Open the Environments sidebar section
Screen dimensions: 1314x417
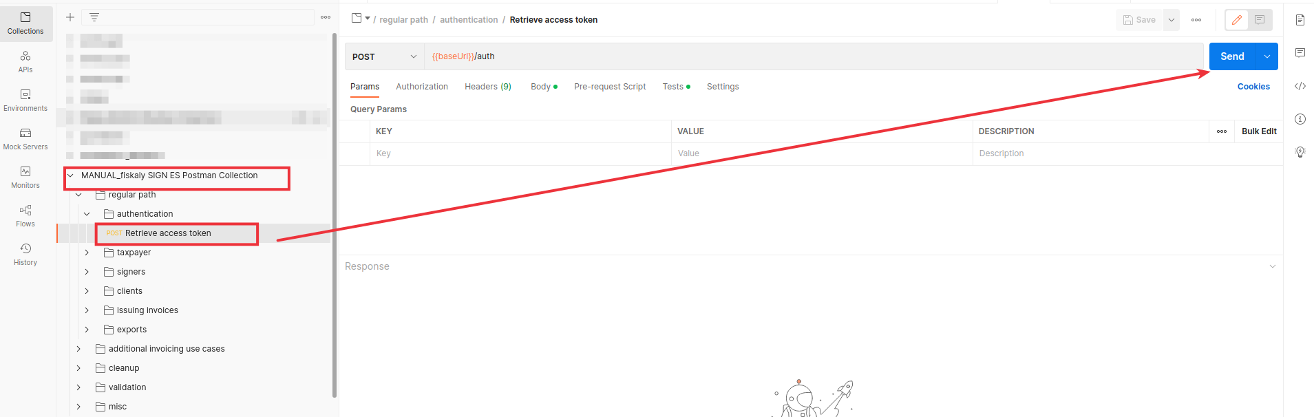coord(25,100)
